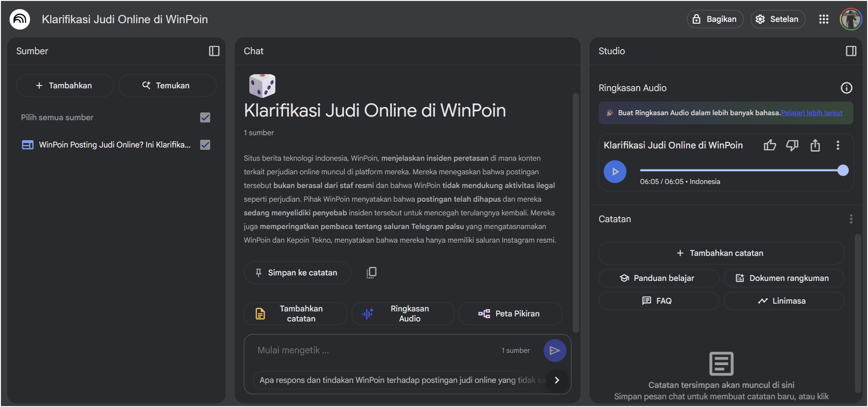Collapse the Studio panel
The width and height of the screenshot is (868, 407).
pos(851,51)
